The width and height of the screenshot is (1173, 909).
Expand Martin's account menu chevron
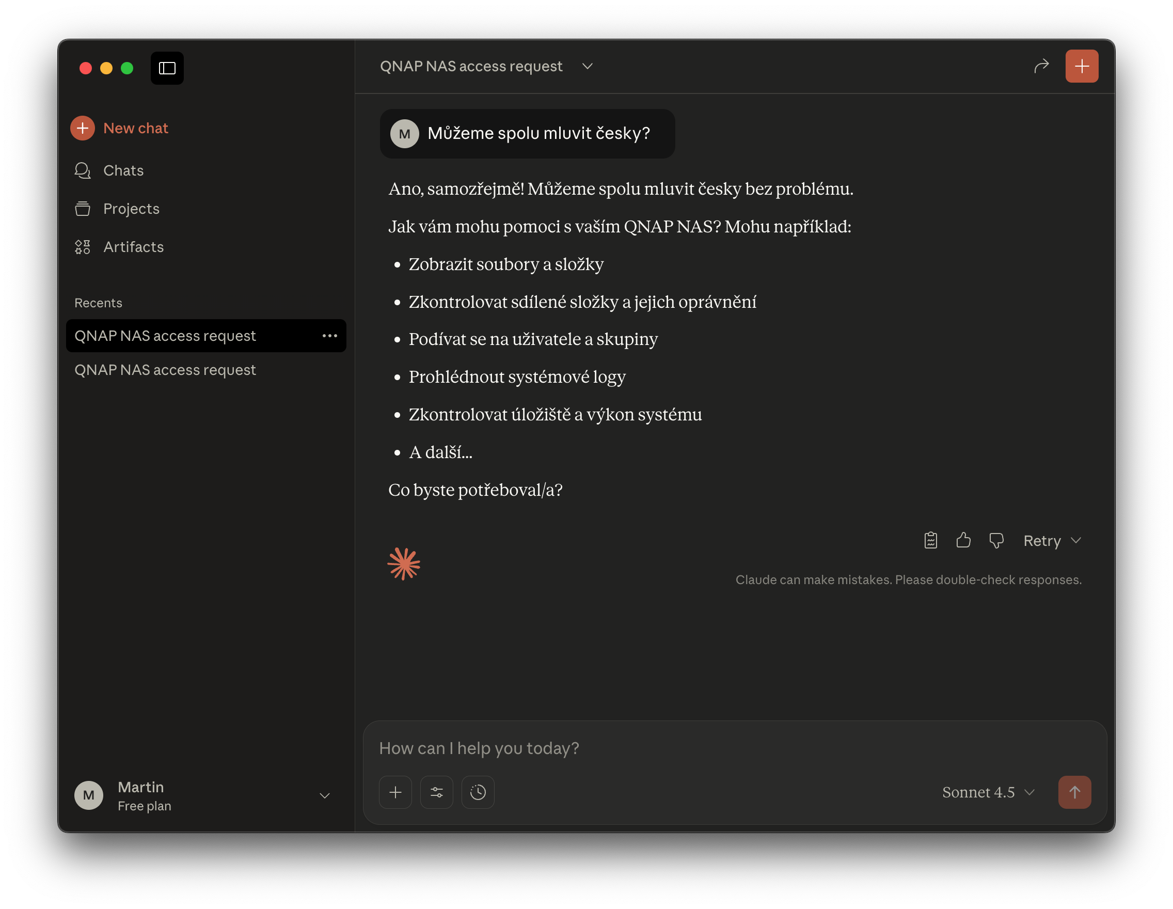pyautogui.click(x=324, y=796)
